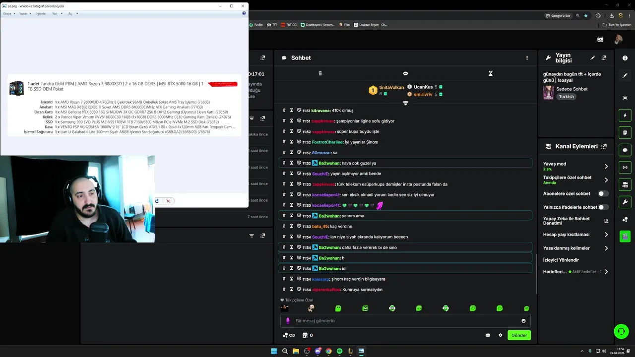
Task: Click purple microphone icon in message box
Action: pos(288,321)
